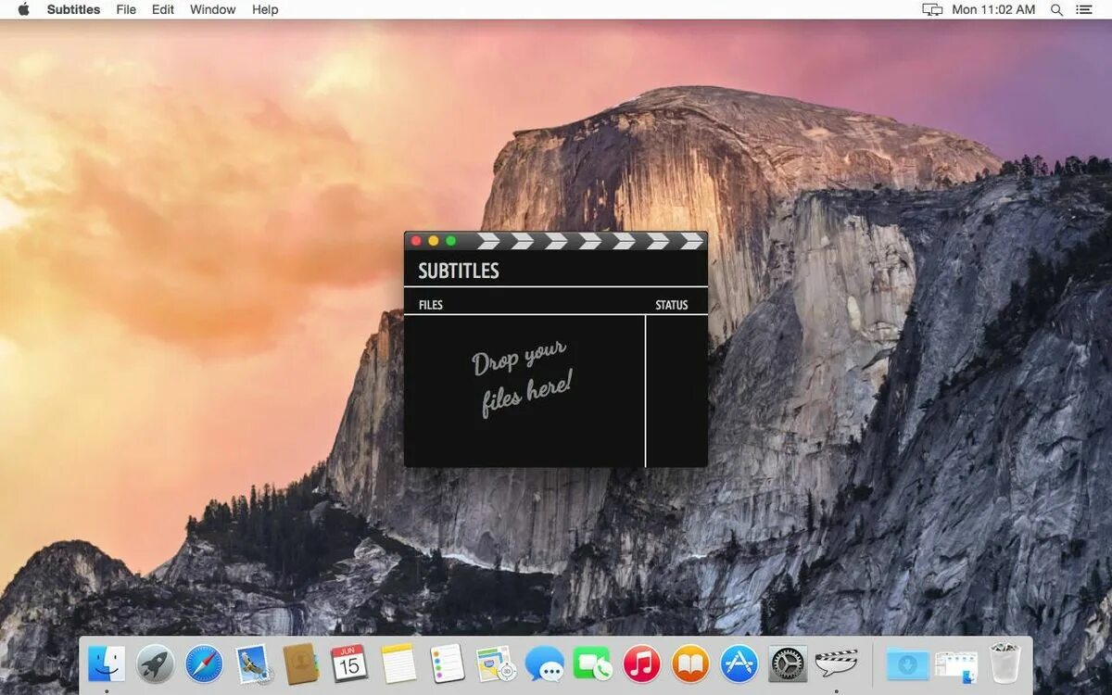Image resolution: width=1112 pixels, height=695 pixels.
Task: Open the Window menu
Action: point(212,9)
